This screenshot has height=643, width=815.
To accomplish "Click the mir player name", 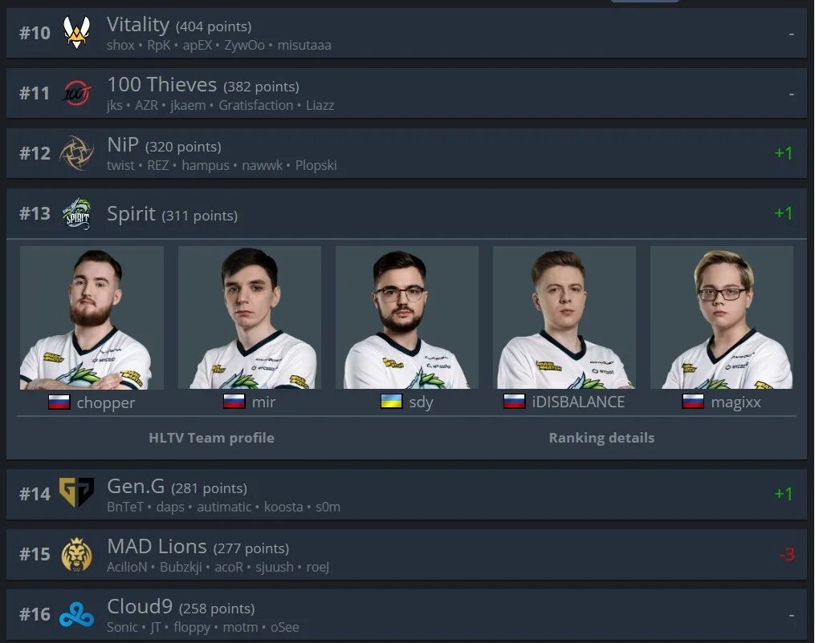I will point(263,402).
